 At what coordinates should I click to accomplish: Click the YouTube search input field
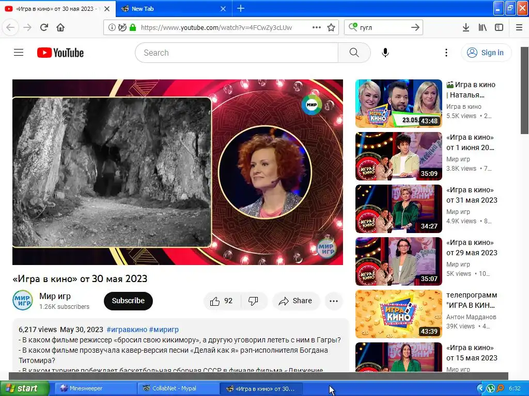(237, 53)
